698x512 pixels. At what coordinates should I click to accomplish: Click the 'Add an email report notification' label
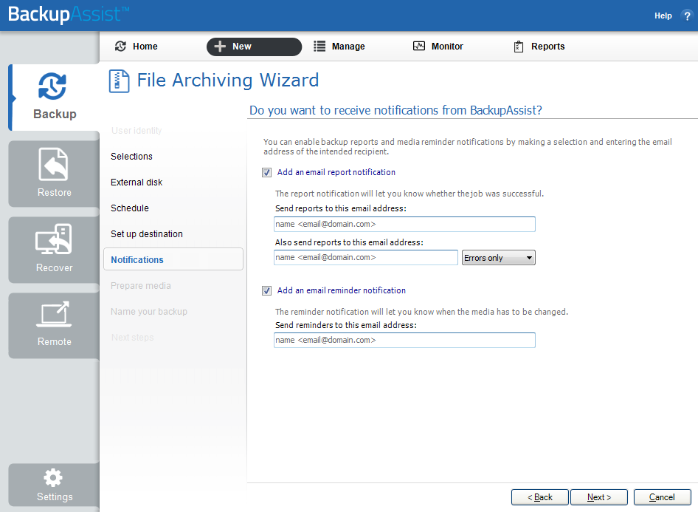336,172
